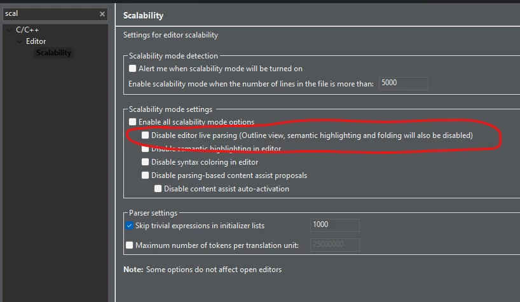The image size is (520, 302).
Task: Collapse the C/C++ tree node
Action: pos(10,30)
